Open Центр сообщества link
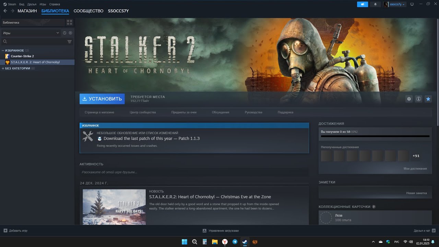 point(143,112)
